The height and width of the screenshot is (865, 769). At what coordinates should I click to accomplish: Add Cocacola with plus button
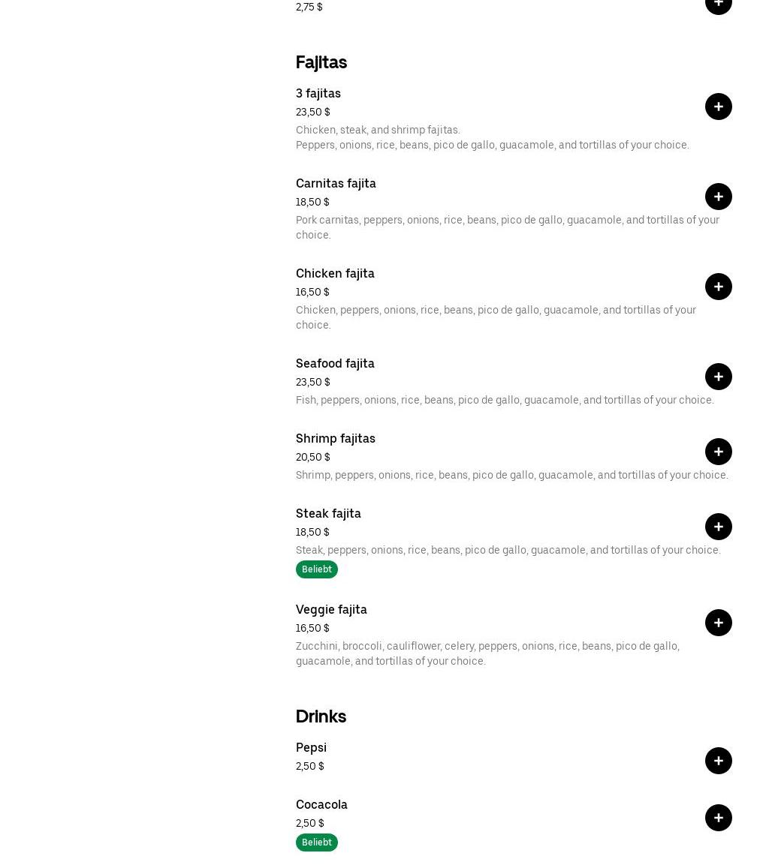click(x=718, y=818)
